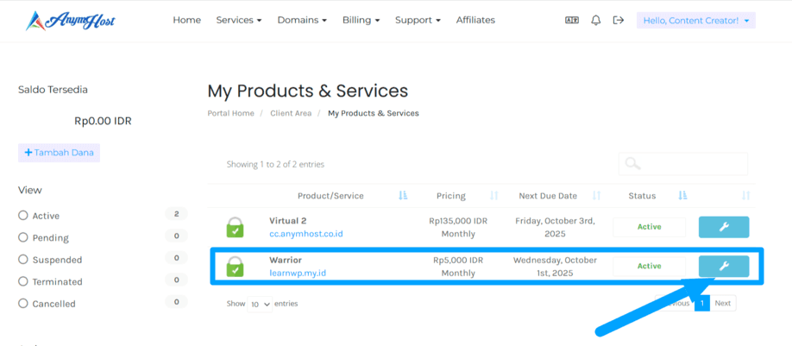Viewport: 792px width, 346px height.
Task: Click the Next pagination button
Action: (x=723, y=303)
